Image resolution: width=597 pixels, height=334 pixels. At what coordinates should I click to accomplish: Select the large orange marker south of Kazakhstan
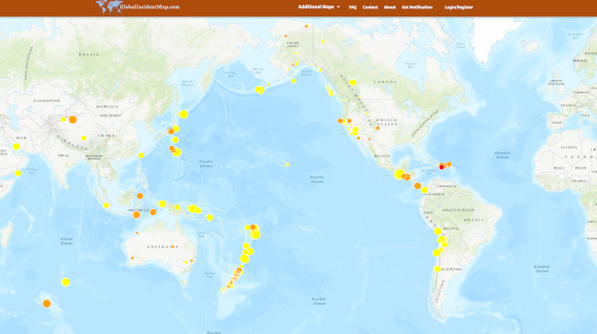[x=73, y=120]
